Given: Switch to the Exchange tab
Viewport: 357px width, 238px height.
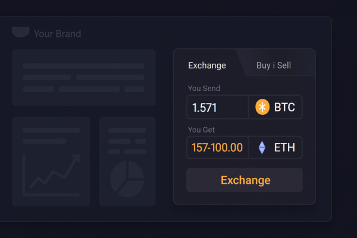Looking at the screenshot, I should click(x=206, y=65).
